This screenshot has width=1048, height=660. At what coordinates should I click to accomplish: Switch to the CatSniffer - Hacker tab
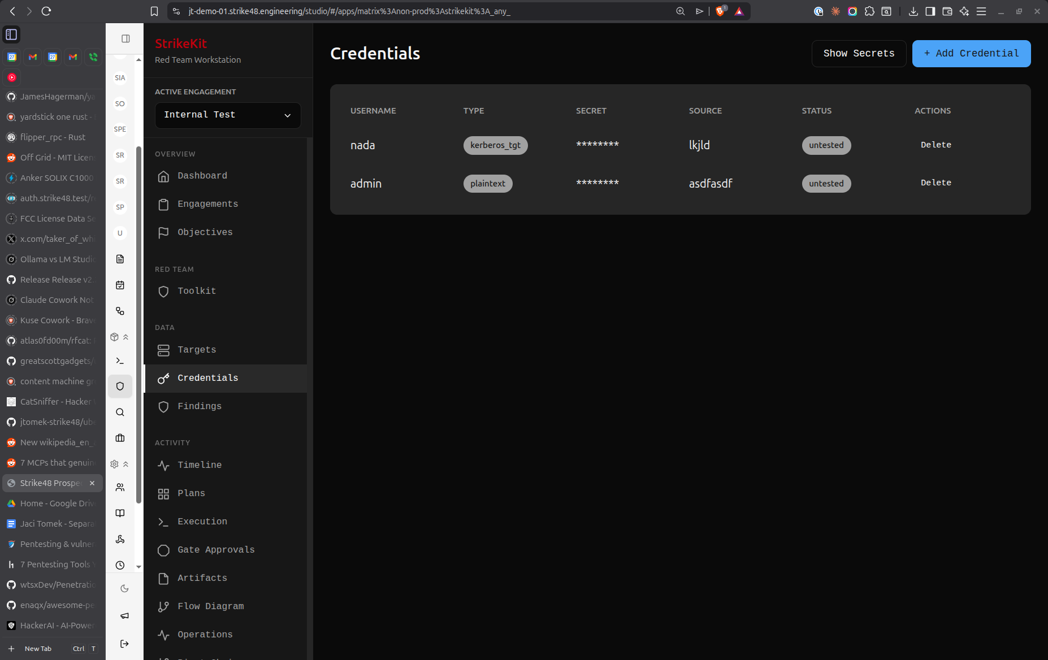coord(53,402)
